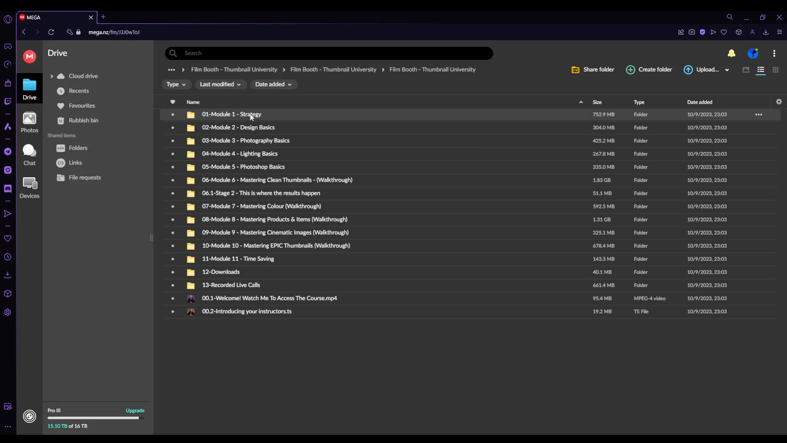
Task: Click the Upgrade link
Action: coord(135,411)
